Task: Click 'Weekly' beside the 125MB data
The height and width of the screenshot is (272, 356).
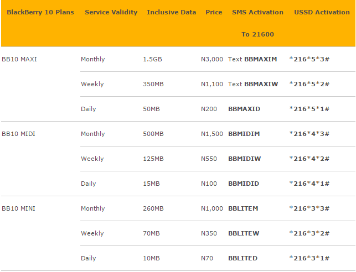Action: pos(92,159)
